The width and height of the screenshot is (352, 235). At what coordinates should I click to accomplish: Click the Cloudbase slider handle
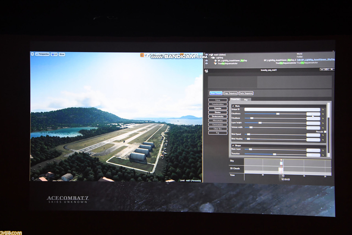pyautogui.click(x=252, y=118)
